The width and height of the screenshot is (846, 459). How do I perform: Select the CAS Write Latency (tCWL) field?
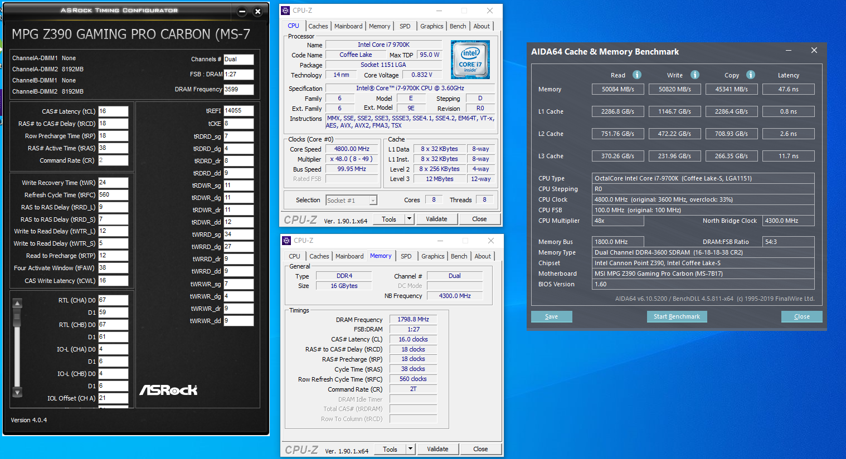pyautogui.click(x=113, y=281)
